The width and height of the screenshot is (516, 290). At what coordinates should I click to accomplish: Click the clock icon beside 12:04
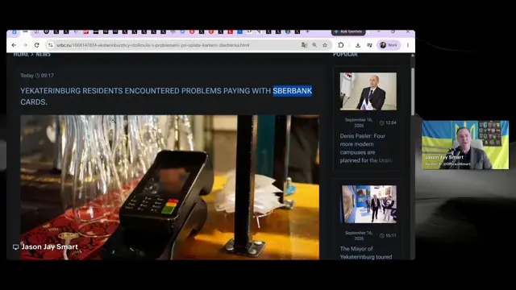click(381, 122)
